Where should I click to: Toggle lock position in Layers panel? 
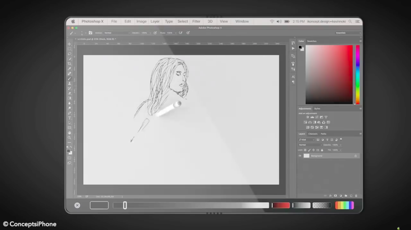pos(313,150)
